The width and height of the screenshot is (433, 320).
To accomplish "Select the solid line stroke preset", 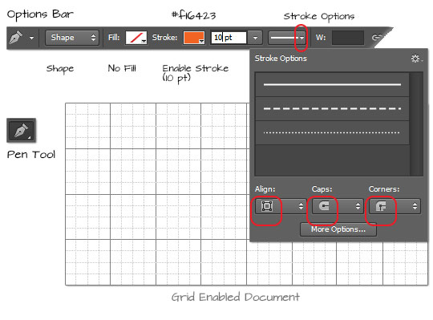I will point(332,84).
